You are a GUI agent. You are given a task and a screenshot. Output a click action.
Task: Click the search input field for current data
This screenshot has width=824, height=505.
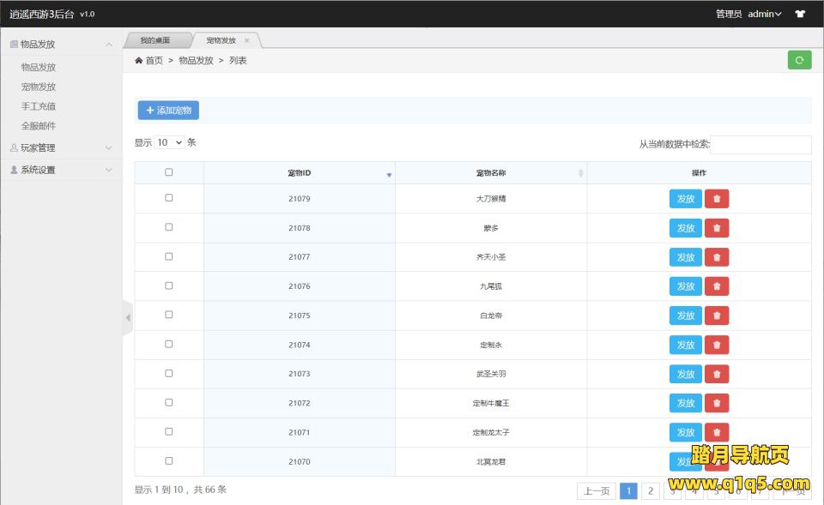tap(760, 145)
